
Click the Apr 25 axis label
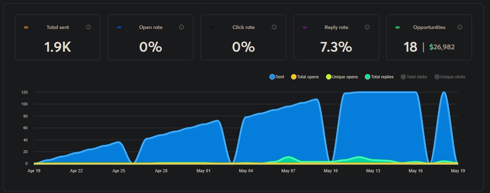(119, 171)
